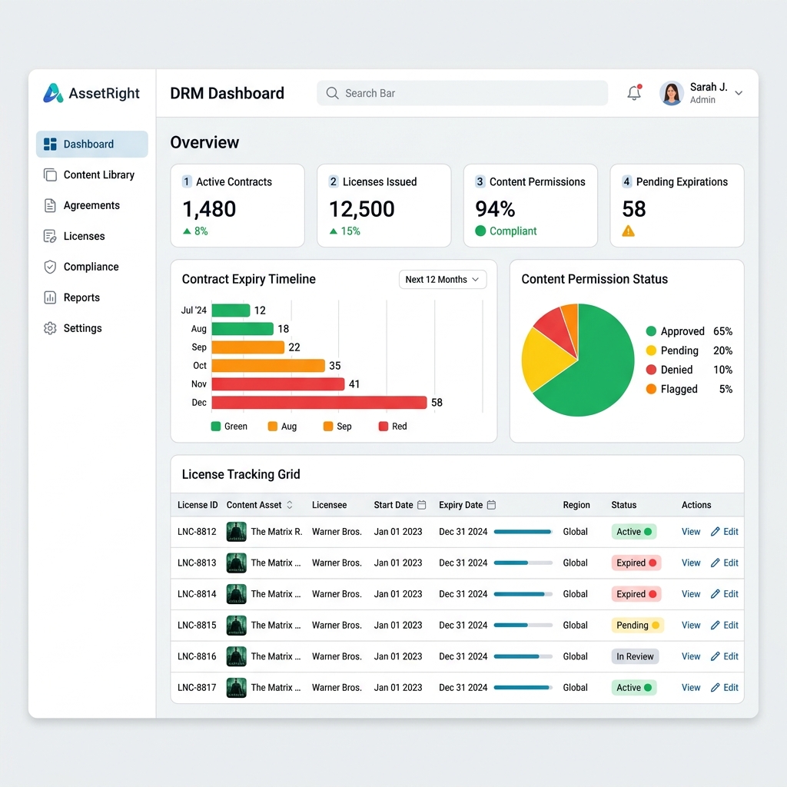
Task: Navigate to Licenses
Action: pos(92,236)
